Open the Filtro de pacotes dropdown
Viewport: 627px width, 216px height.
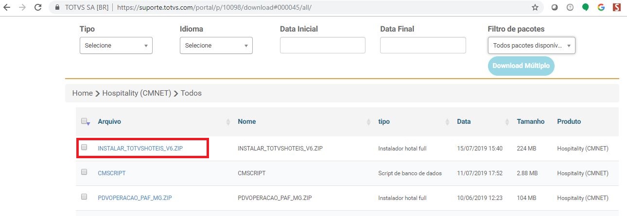532,45
